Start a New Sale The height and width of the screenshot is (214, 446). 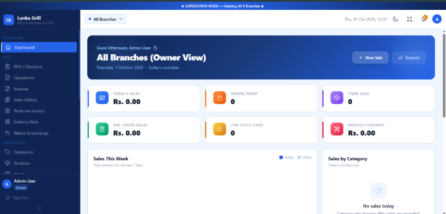(x=370, y=58)
